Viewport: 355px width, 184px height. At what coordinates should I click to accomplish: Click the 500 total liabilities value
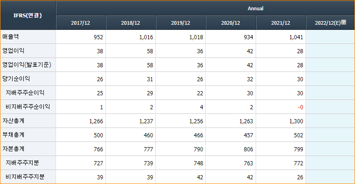(x=98, y=135)
